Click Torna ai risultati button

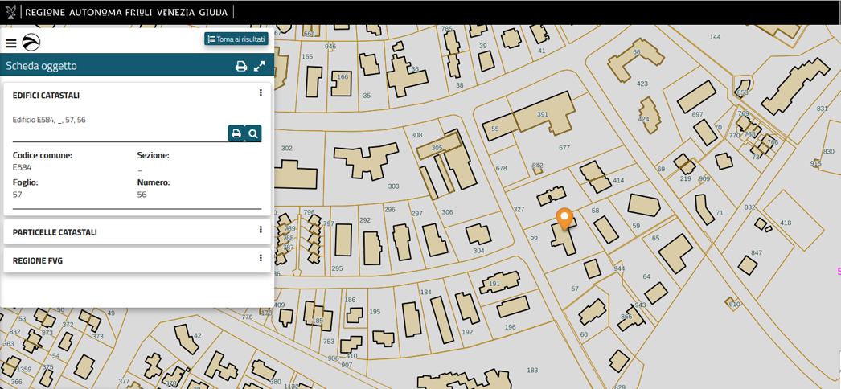point(236,39)
